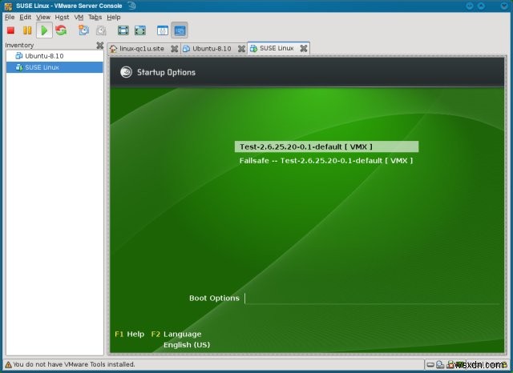Open the Tabs menu
Viewport: 513px width, 373px height.
tap(95, 17)
